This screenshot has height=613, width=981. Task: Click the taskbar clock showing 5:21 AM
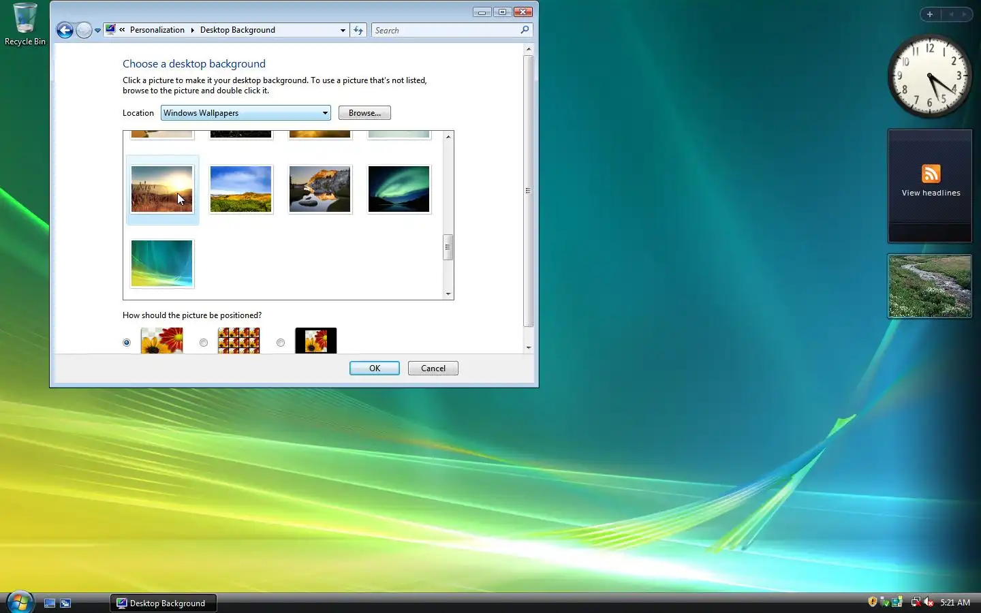point(955,603)
